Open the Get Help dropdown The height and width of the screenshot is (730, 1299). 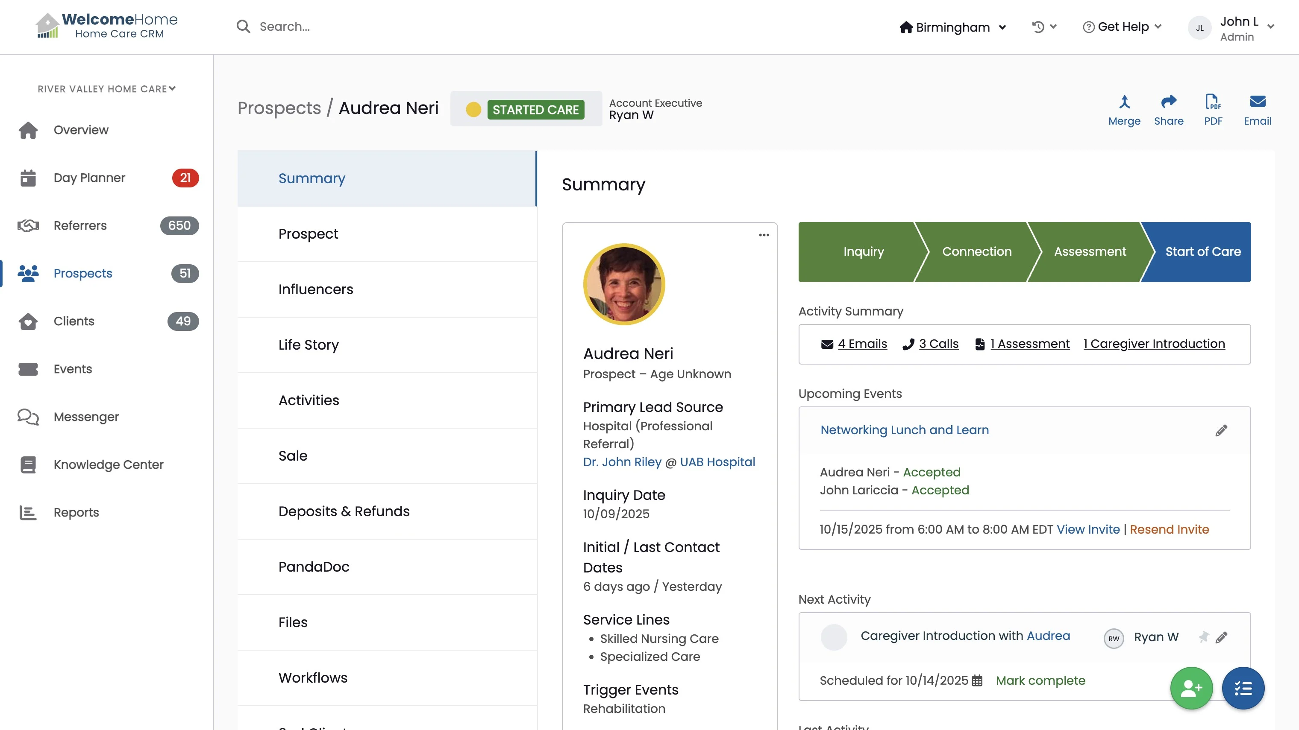point(1123,27)
